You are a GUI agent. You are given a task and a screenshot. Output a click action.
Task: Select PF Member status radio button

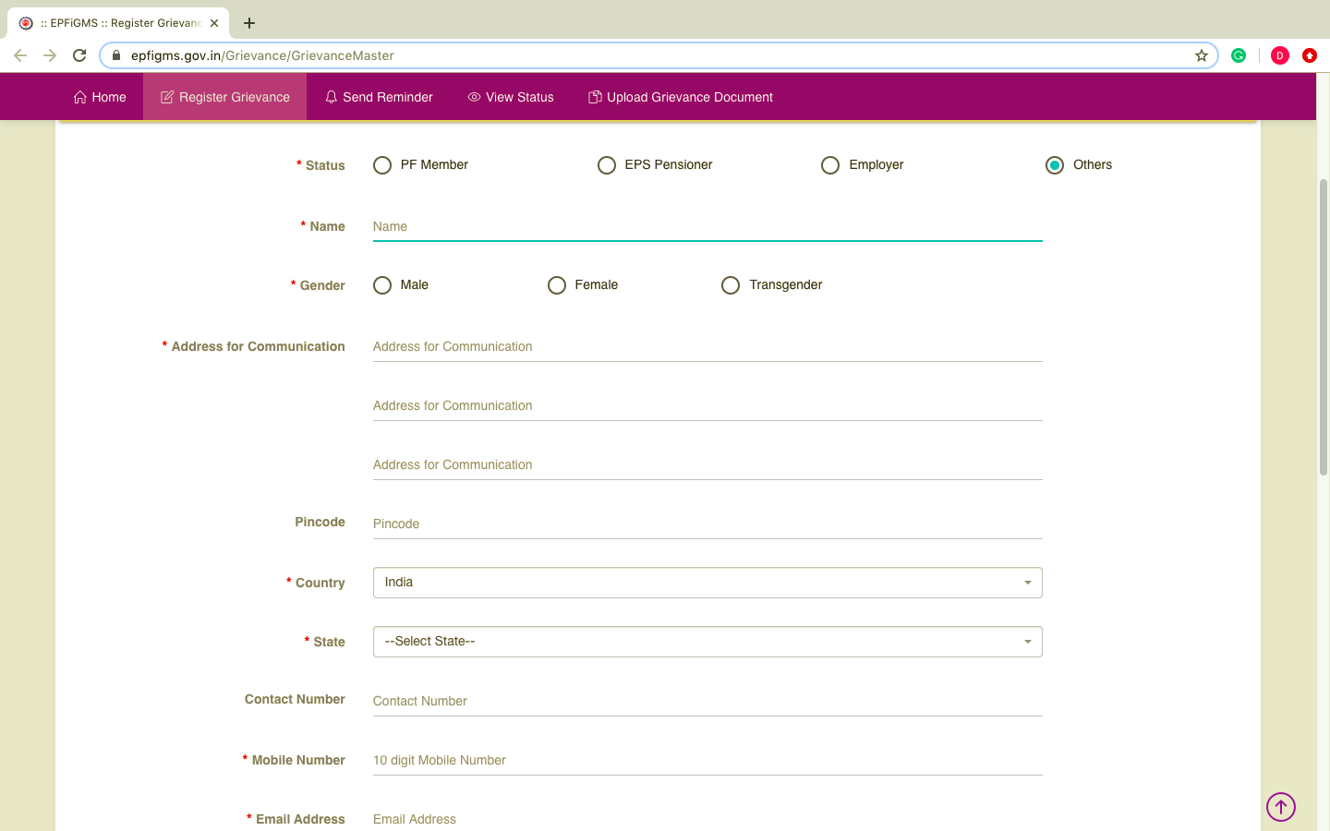pos(382,165)
